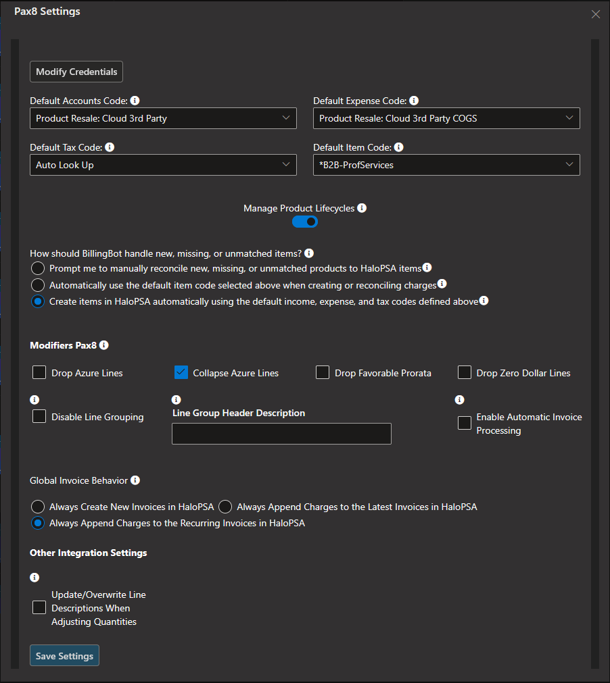This screenshot has width=610, height=683.
Task: Click the Line Group Header Description field
Action: click(x=282, y=434)
